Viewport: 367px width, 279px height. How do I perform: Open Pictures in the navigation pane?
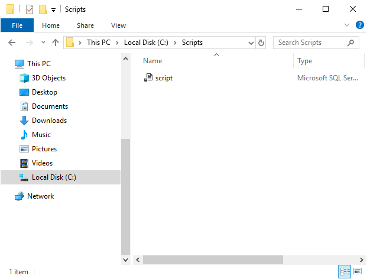44,149
